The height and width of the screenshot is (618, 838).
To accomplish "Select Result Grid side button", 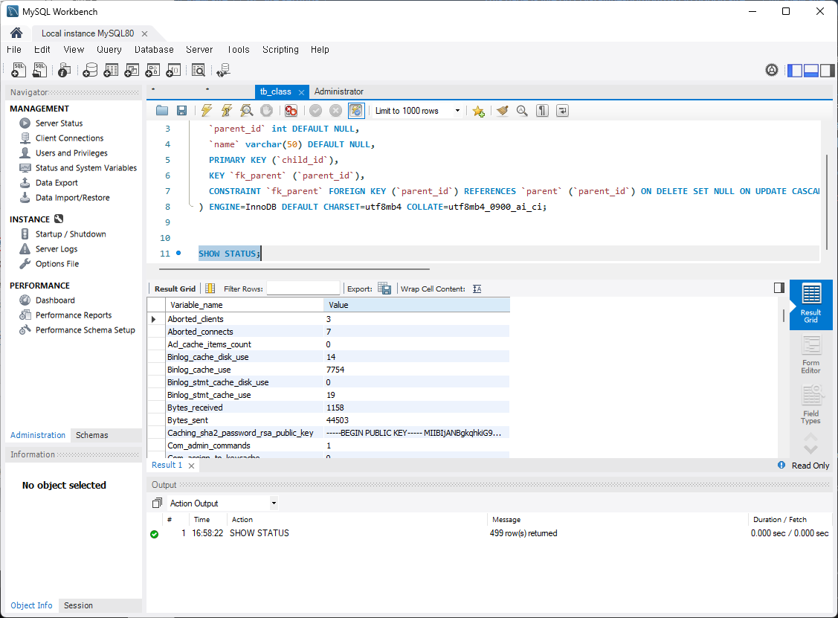I will coord(810,304).
